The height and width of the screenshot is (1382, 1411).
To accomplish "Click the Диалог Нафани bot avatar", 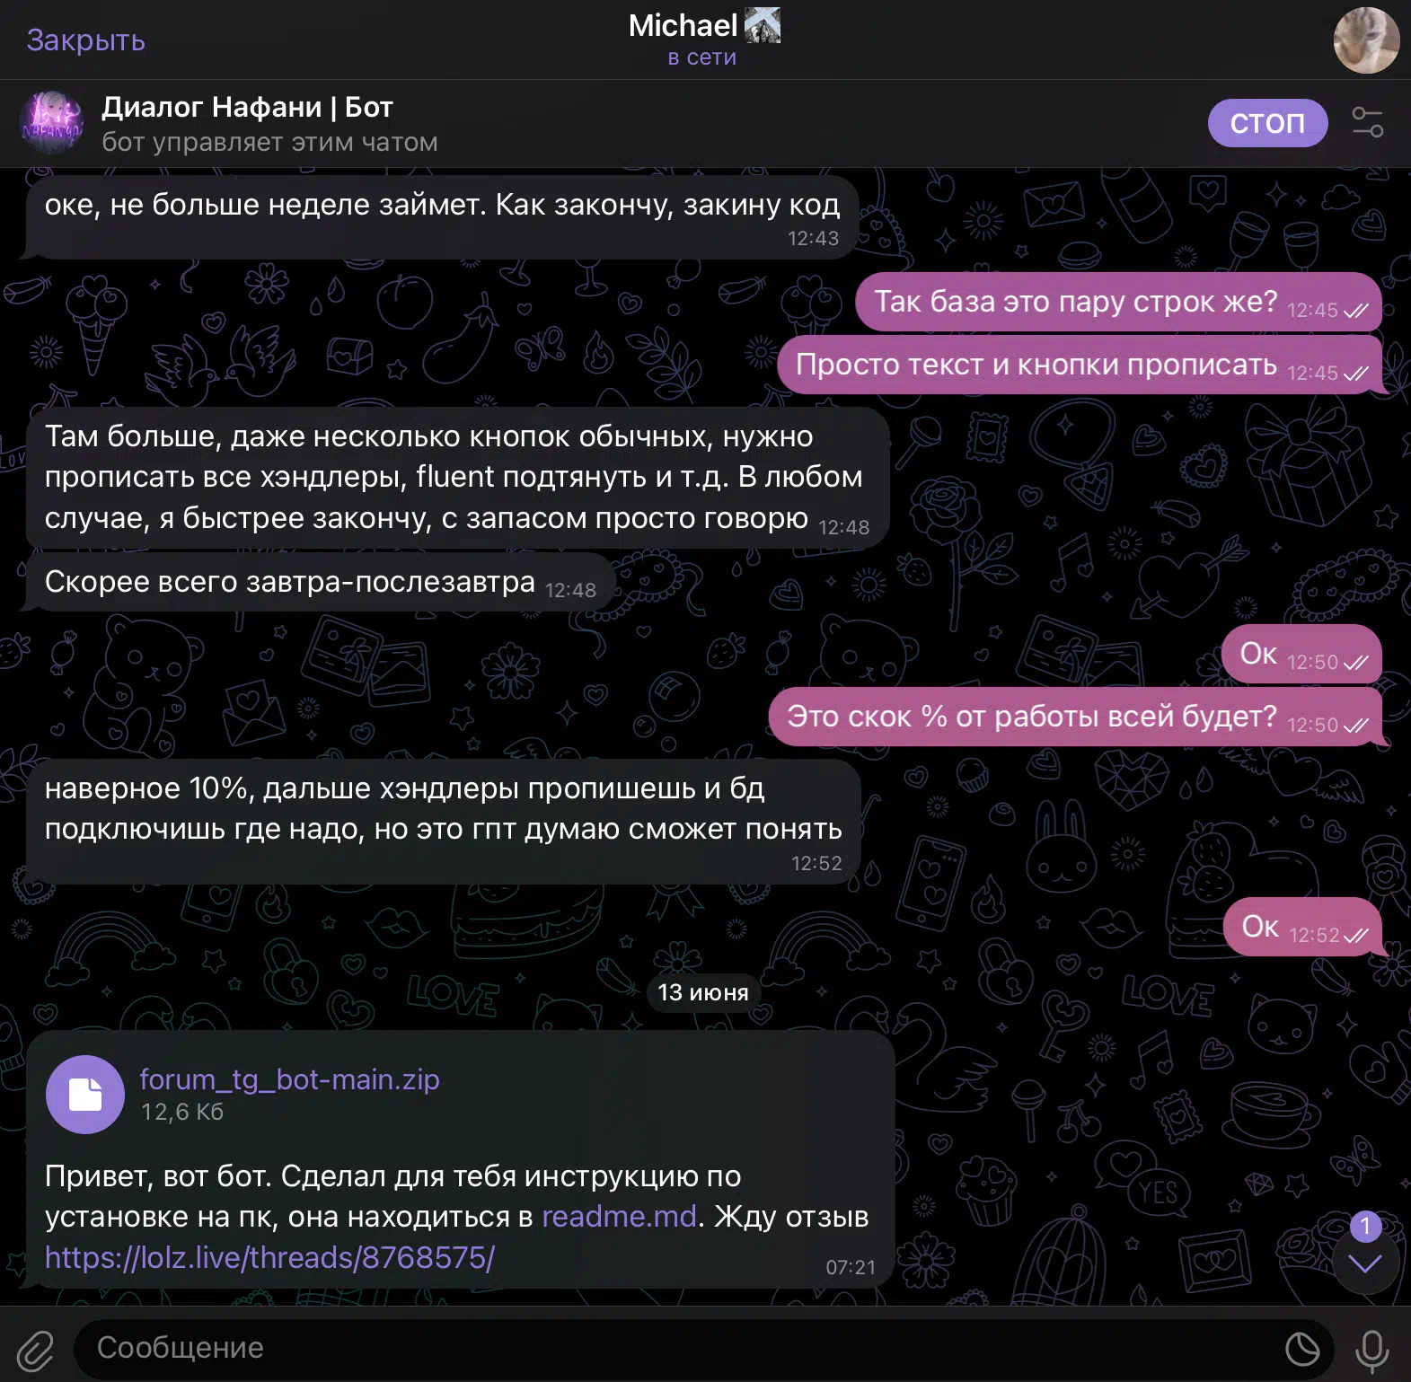I will (52, 123).
